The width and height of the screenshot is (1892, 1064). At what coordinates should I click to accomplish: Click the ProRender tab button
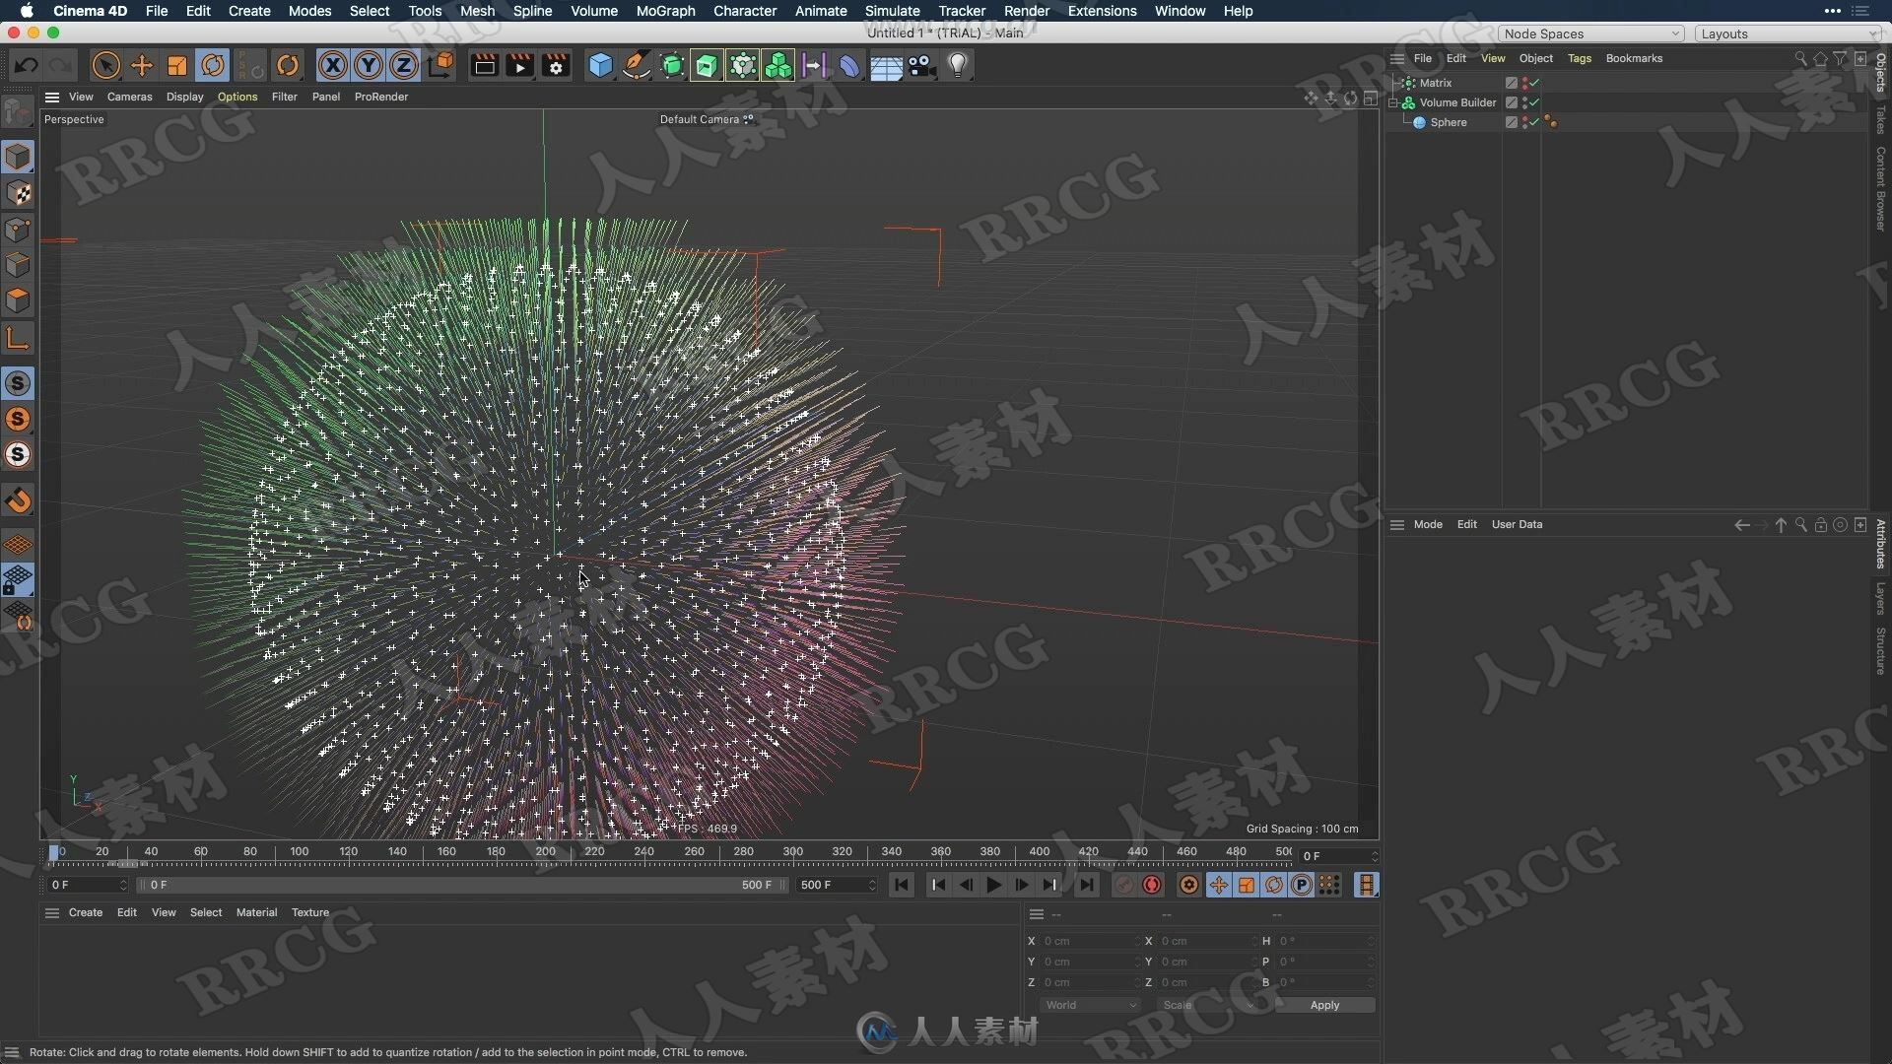tap(382, 97)
